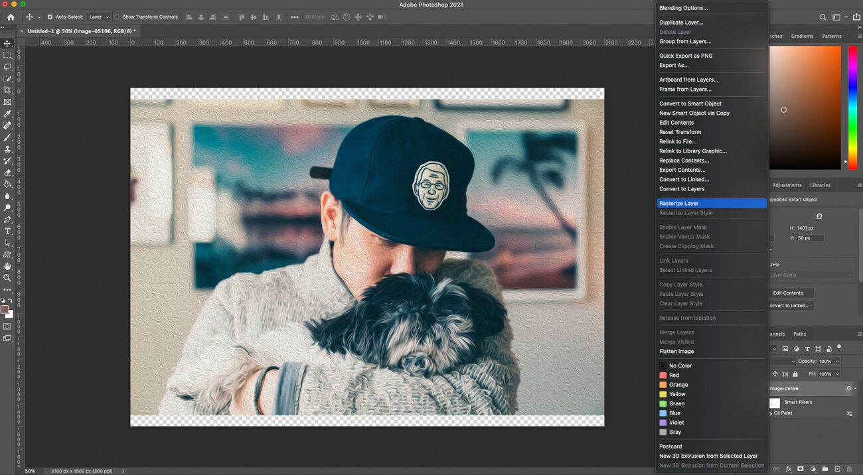Image resolution: width=863 pixels, height=475 pixels.
Task: Choose Convert to Smart Object from the menu
Action: pos(690,103)
